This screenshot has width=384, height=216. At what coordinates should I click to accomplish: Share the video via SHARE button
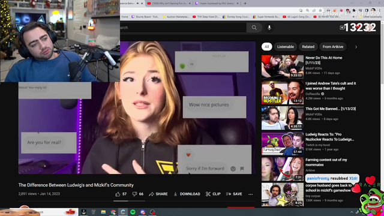pyautogui.click(x=158, y=194)
